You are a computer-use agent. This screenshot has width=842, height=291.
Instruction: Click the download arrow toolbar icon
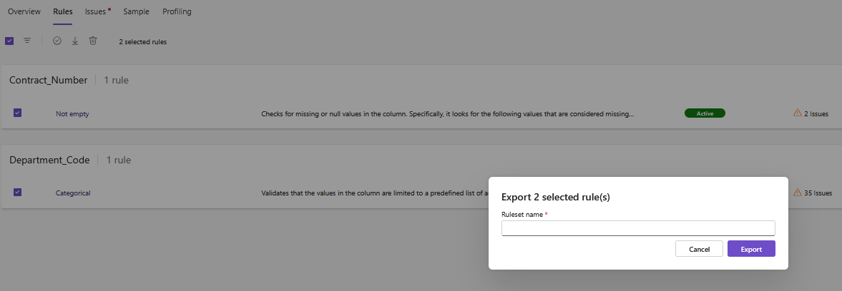[x=75, y=41]
